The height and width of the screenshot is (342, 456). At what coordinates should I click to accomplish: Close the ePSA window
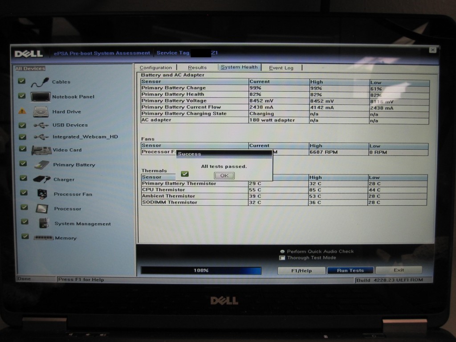(433, 50)
